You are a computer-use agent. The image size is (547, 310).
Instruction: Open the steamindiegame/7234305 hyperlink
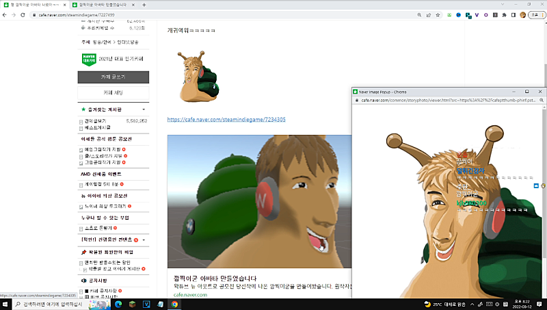[x=226, y=119]
